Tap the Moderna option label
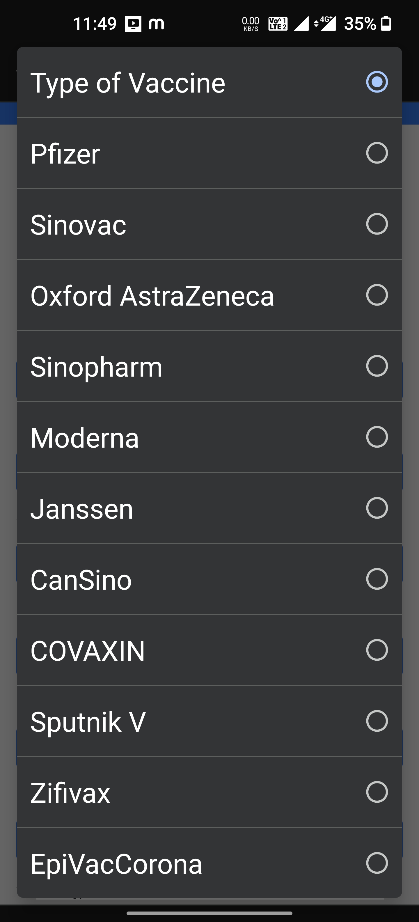Viewport: 419px width, 922px height. point(84,438)
